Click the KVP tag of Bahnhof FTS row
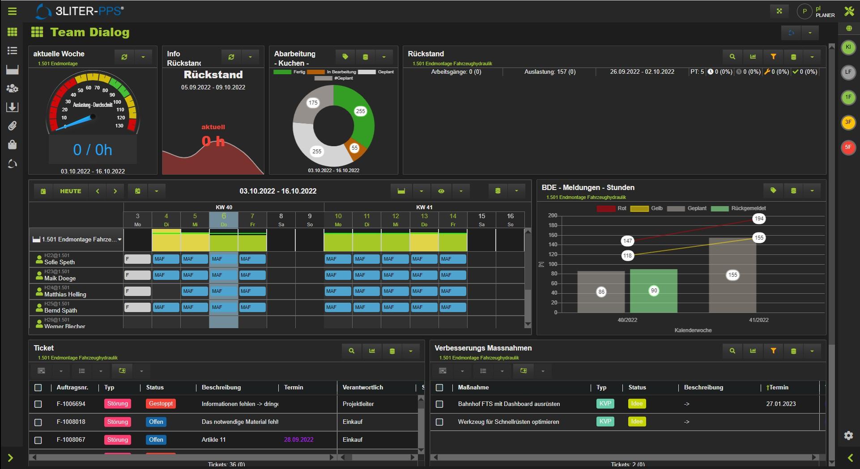Screen dimensions: 860x469 point(605,404)
